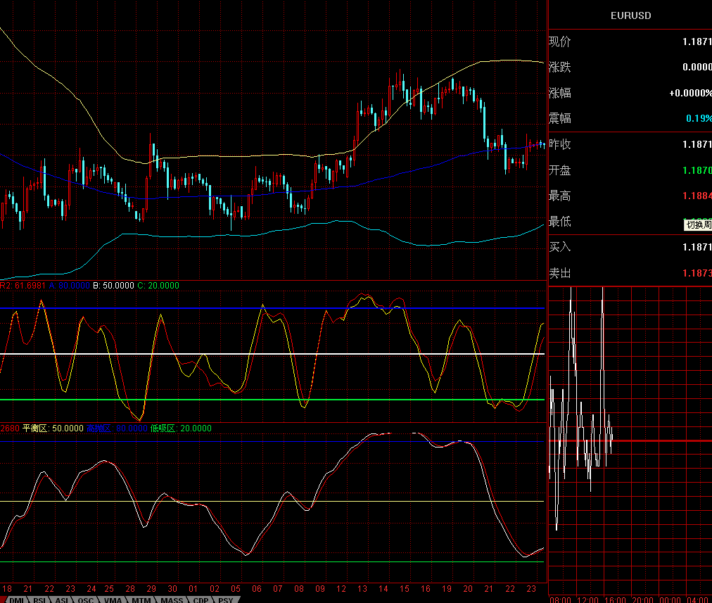The image size is (712, 603).
Task: Open the ASI indicator tab
Action: [x=62, y=599]
